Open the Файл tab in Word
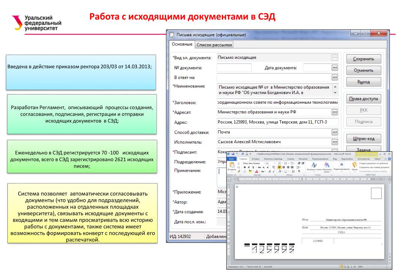The height and width of the screenshot is (274, 396). 231,159
